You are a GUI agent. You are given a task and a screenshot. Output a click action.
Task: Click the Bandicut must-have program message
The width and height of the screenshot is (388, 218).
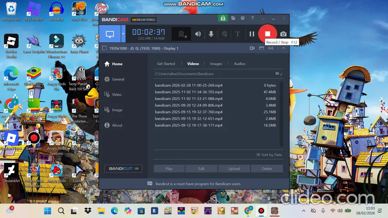(198, 184)
